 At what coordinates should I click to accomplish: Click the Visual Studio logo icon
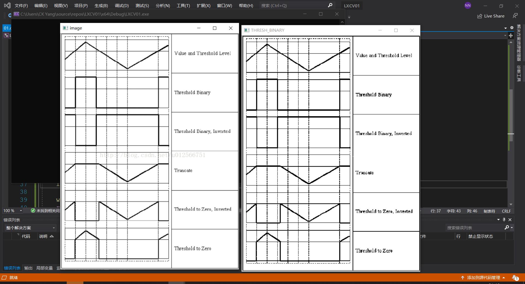[x=7, y=5]
